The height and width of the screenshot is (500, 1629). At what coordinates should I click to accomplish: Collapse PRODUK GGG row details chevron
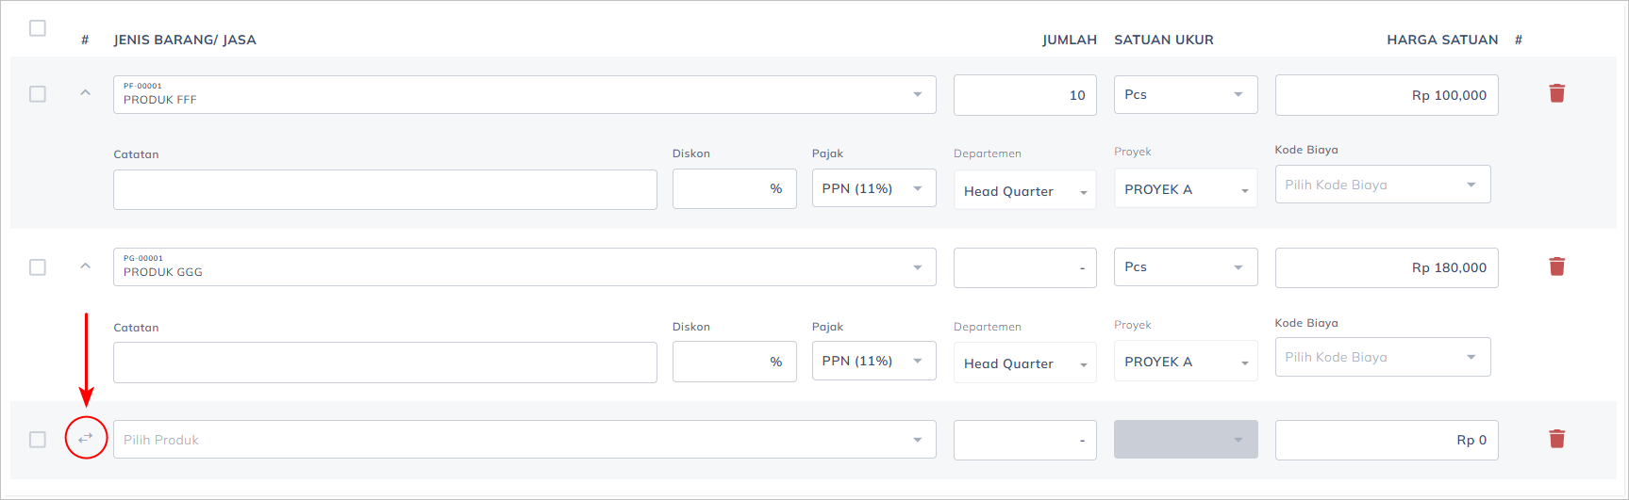[x=86, y=266]
